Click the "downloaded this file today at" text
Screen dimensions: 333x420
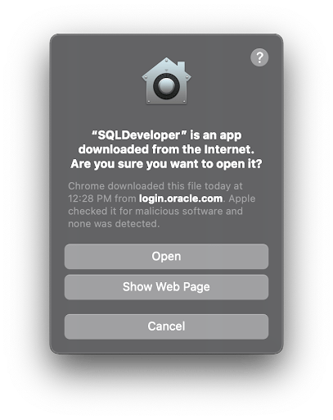(175, 186)
